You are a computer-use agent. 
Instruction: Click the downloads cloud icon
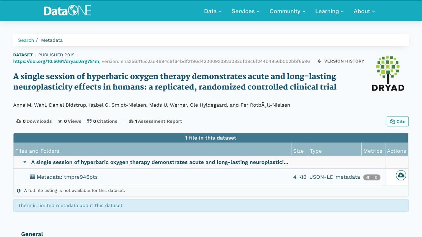[x=18, y=121]
